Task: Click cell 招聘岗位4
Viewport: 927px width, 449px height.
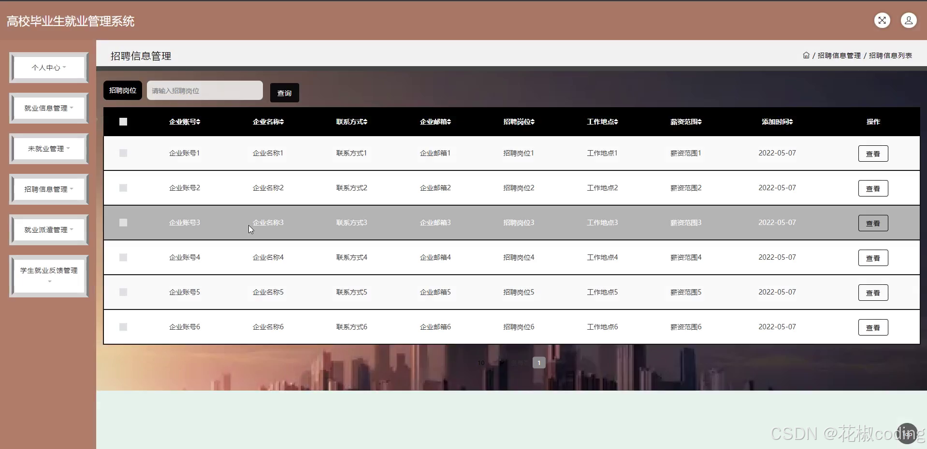Action: click(519, 257)
